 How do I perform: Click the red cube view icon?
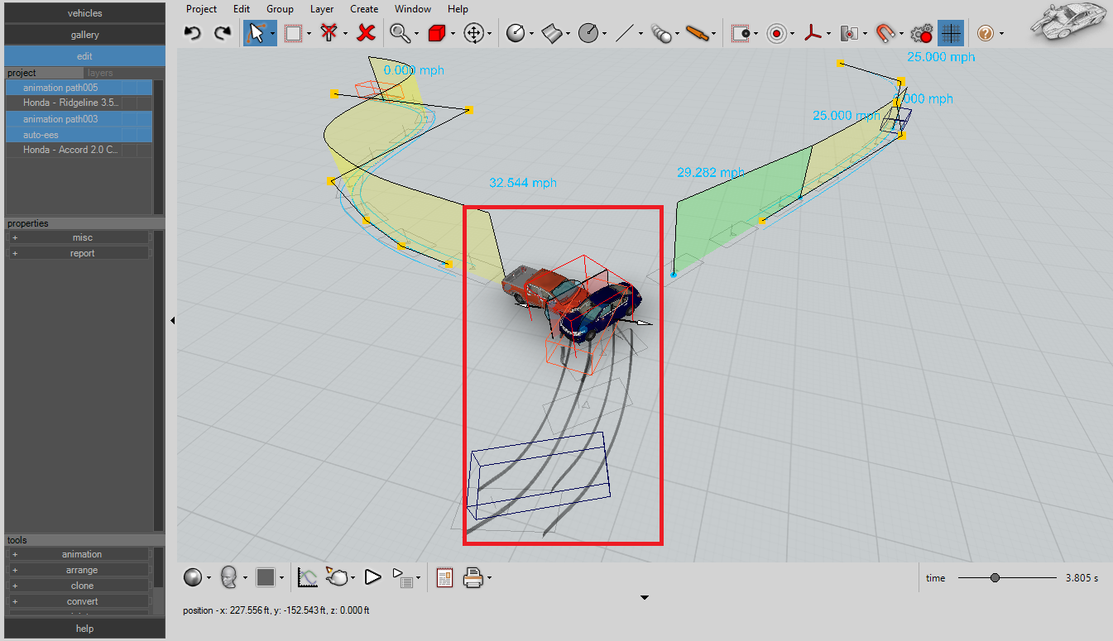coord(437,33)
